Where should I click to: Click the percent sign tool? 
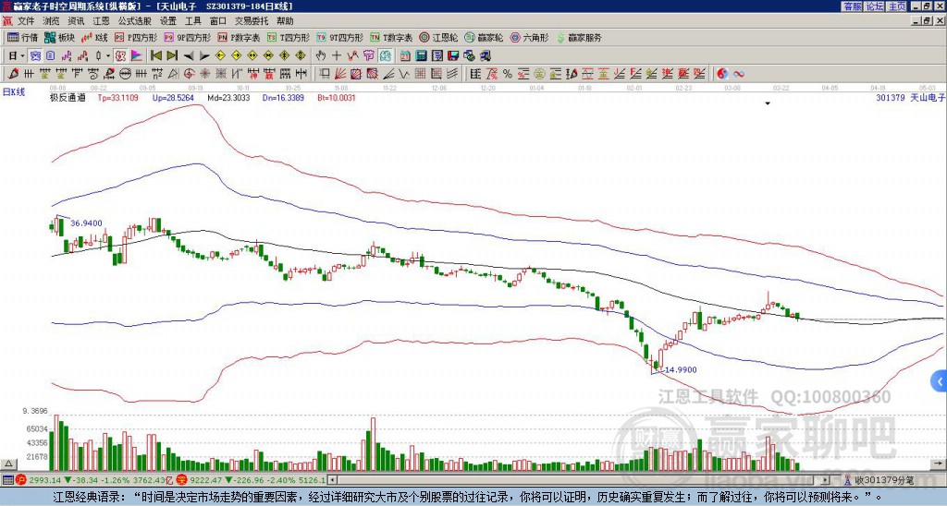click(508, 74)
